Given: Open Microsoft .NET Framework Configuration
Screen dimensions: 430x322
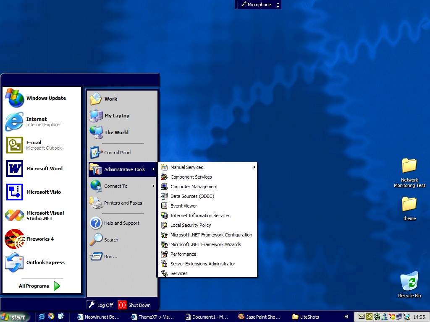Looking at the screenshot, I should pos(208,235).
